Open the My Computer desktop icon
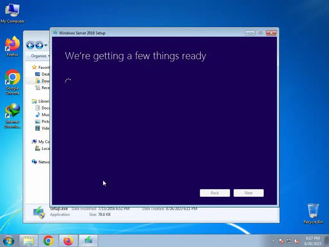This screenshot has height=247, width=329. 13,13
